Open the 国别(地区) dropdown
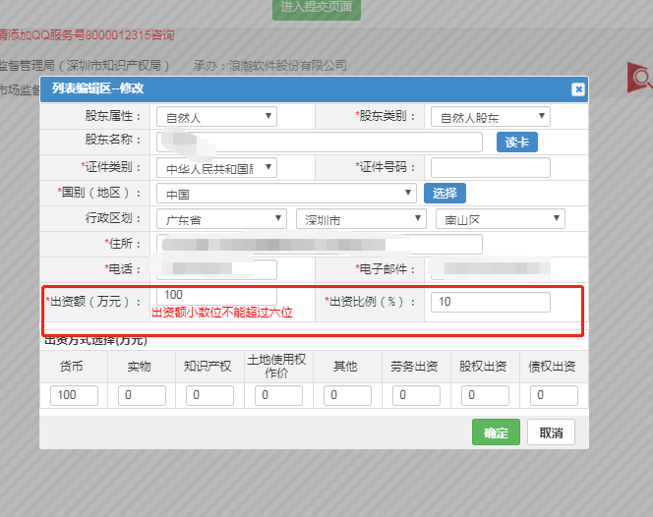Image resolution: width=653 pixels, height=517 pixels. coord(286,194)
